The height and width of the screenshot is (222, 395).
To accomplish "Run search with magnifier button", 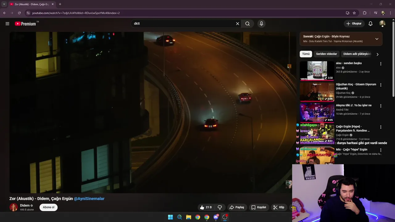I will click(247, 23).
